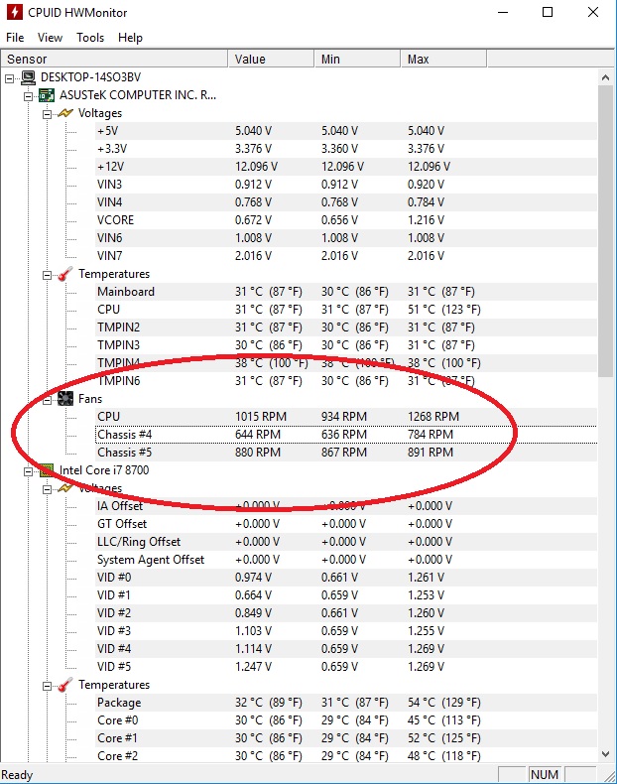Collapse the Fans tree section
The width and height of the screenshot is (617, 784).
click(x=47, y=399)
